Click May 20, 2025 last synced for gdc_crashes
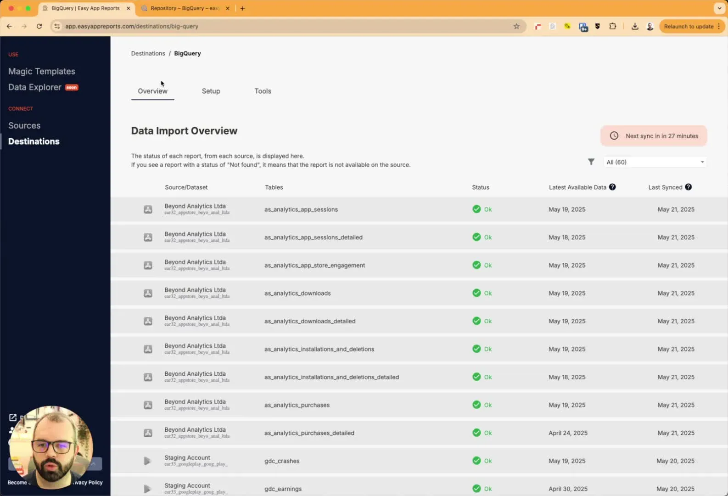 tap(675, 461)
